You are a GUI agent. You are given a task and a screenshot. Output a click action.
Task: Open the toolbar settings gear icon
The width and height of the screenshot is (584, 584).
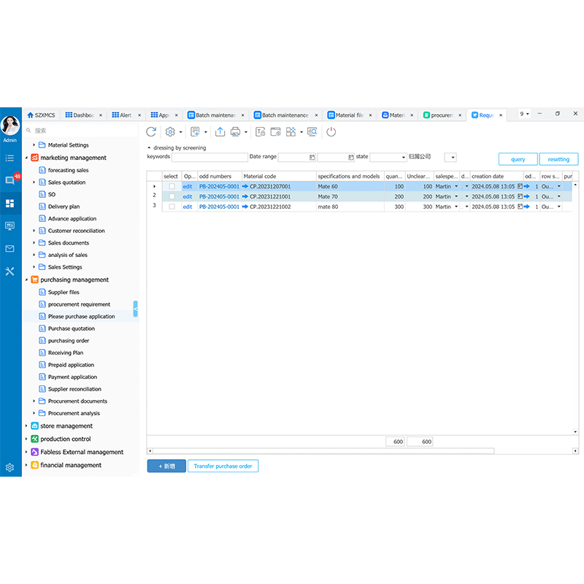click(x=169, y=131)
